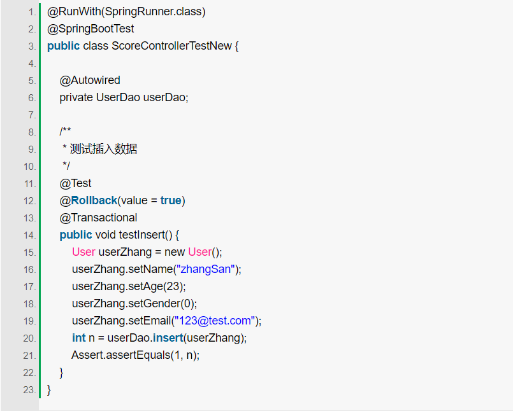Click the "zhangSan" string literal
Image resolution: width=513 pixels, height=411 pixels.
point(205,269)
